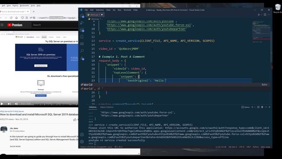Click the shield tracking protection icon in Firefox

22,18
